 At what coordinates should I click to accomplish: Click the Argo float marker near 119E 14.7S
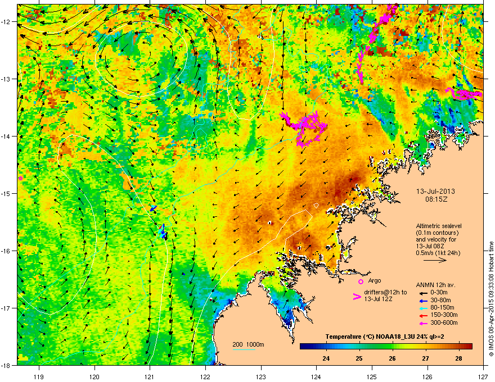20,179
